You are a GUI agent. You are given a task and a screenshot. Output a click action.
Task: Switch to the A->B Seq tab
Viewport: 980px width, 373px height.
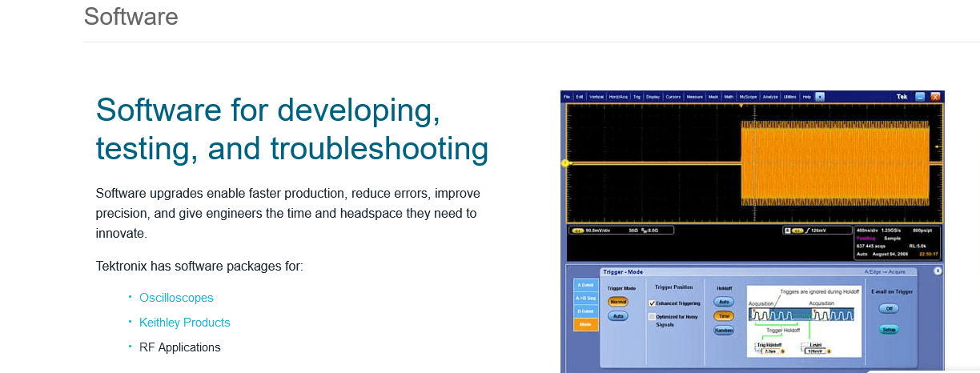coord(585,298)
